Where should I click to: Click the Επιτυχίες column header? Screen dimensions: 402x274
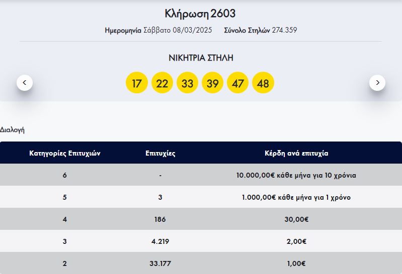point(160,153)
